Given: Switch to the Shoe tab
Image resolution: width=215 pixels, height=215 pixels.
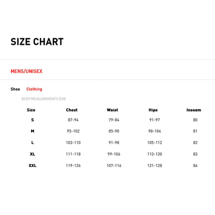Looking at the screenshot, I should [x=15, y=89].
